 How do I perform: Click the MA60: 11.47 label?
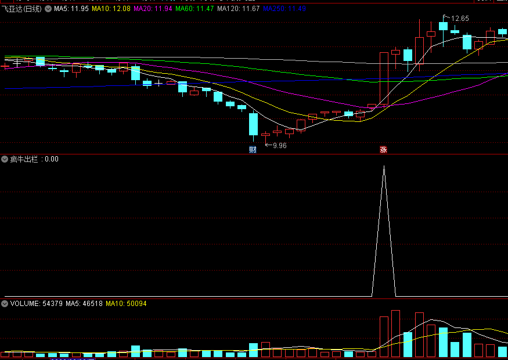click(x=194, y=9)
